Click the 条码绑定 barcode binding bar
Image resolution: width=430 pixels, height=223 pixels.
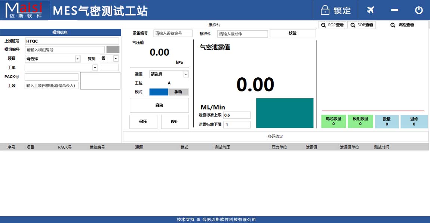click(x=275, y=136)
